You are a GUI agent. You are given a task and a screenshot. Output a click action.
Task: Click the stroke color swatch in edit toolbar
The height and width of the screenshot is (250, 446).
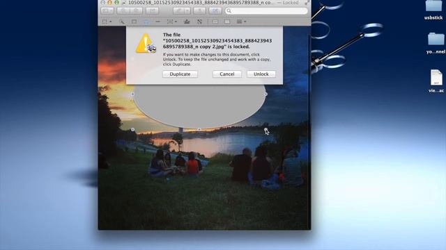point(215,22)
